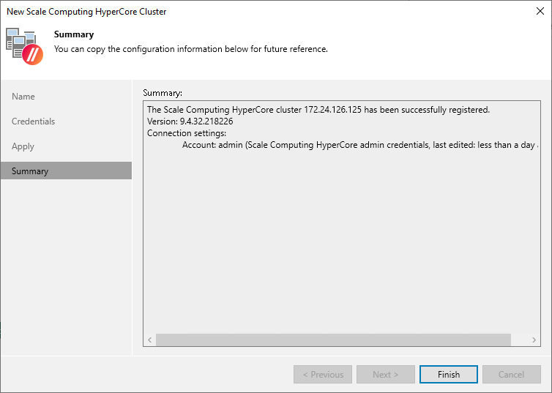Go to the Name wizard step
This screenshot has width=552, height=393.
point(23,97)
